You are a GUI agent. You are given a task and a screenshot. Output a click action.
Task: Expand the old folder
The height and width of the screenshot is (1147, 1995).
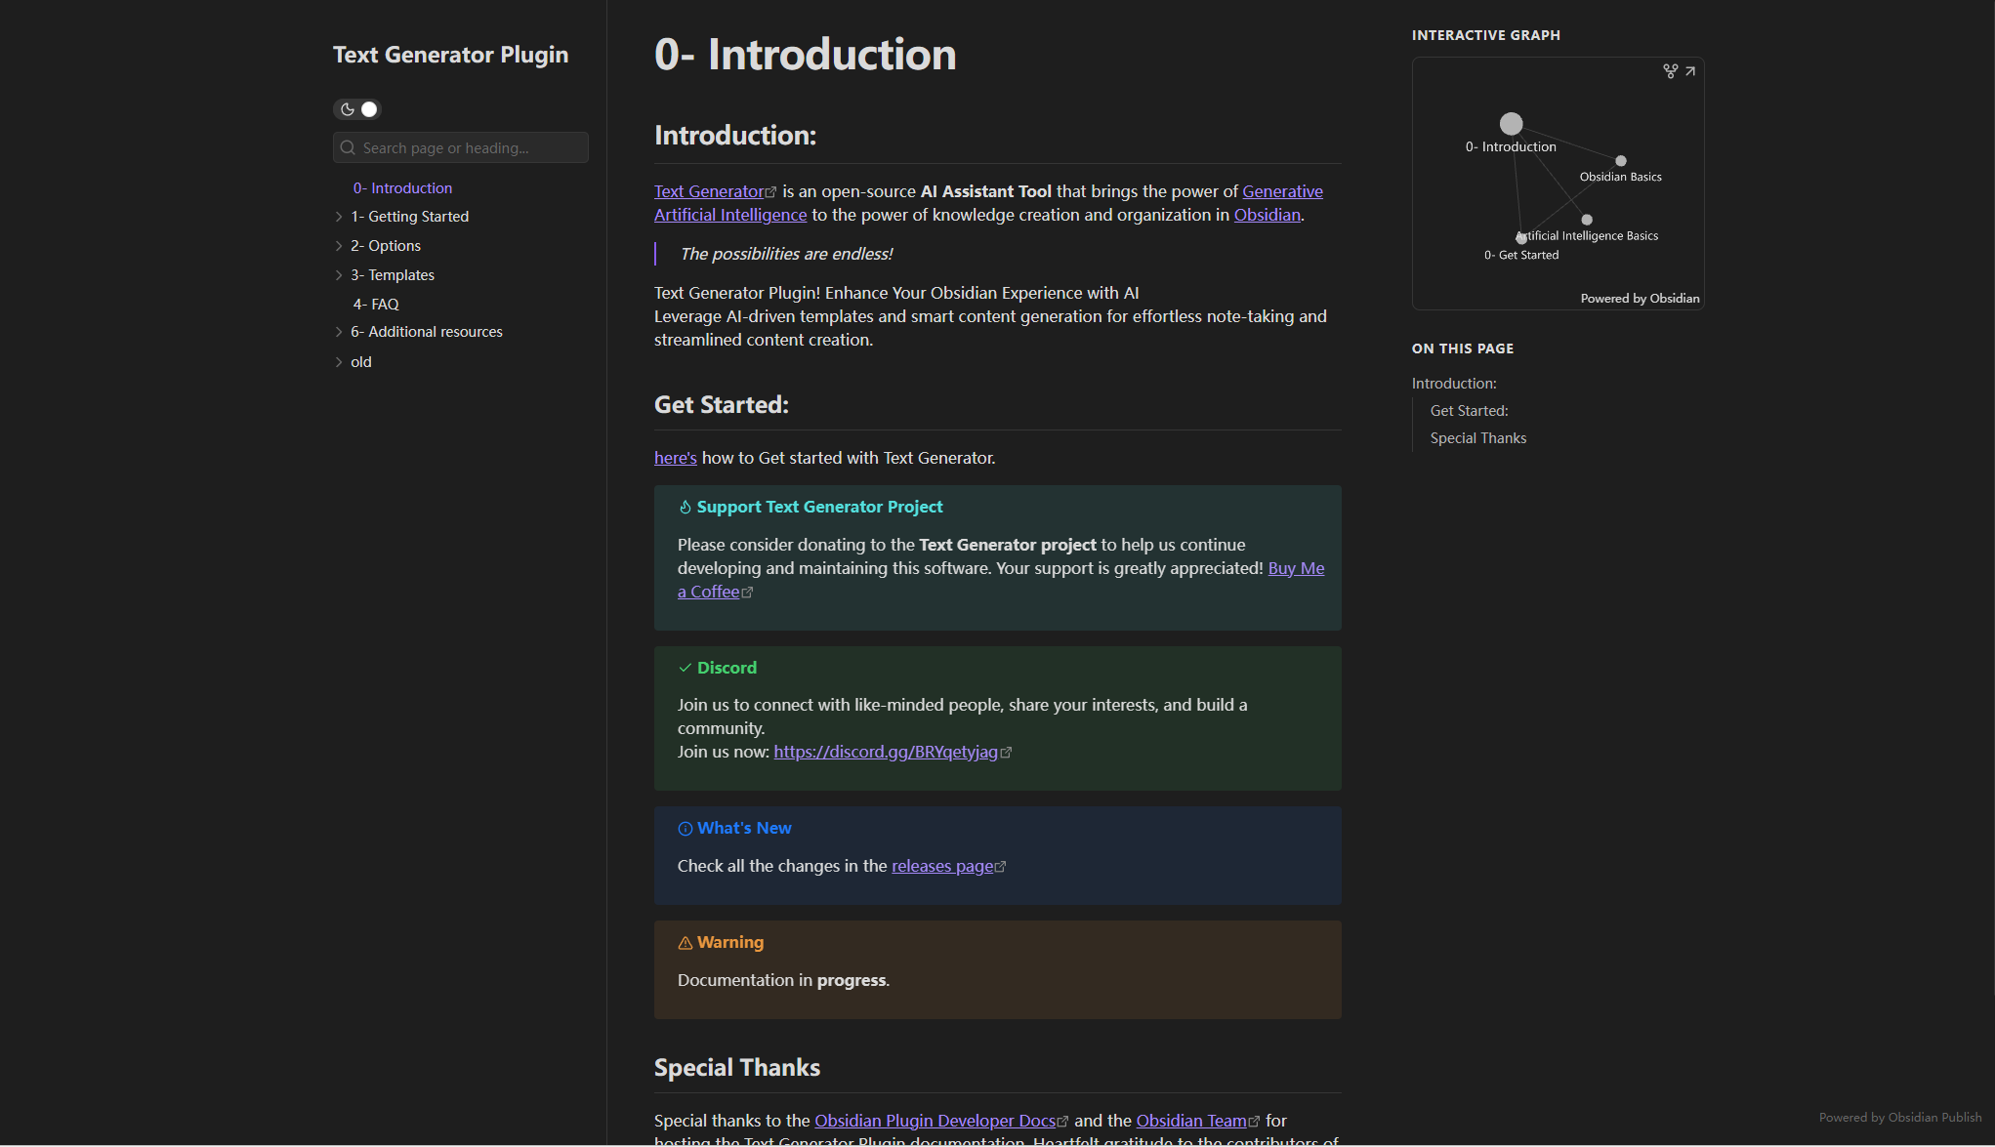tap(339, 362)
